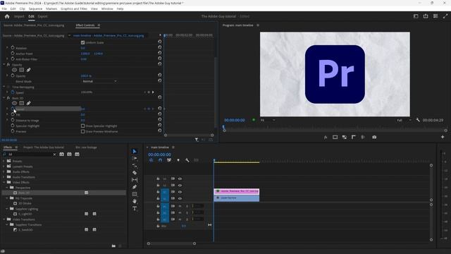Click the New Custom Bin folder icon
Screen dimensions: 451x254
(113, 246)
